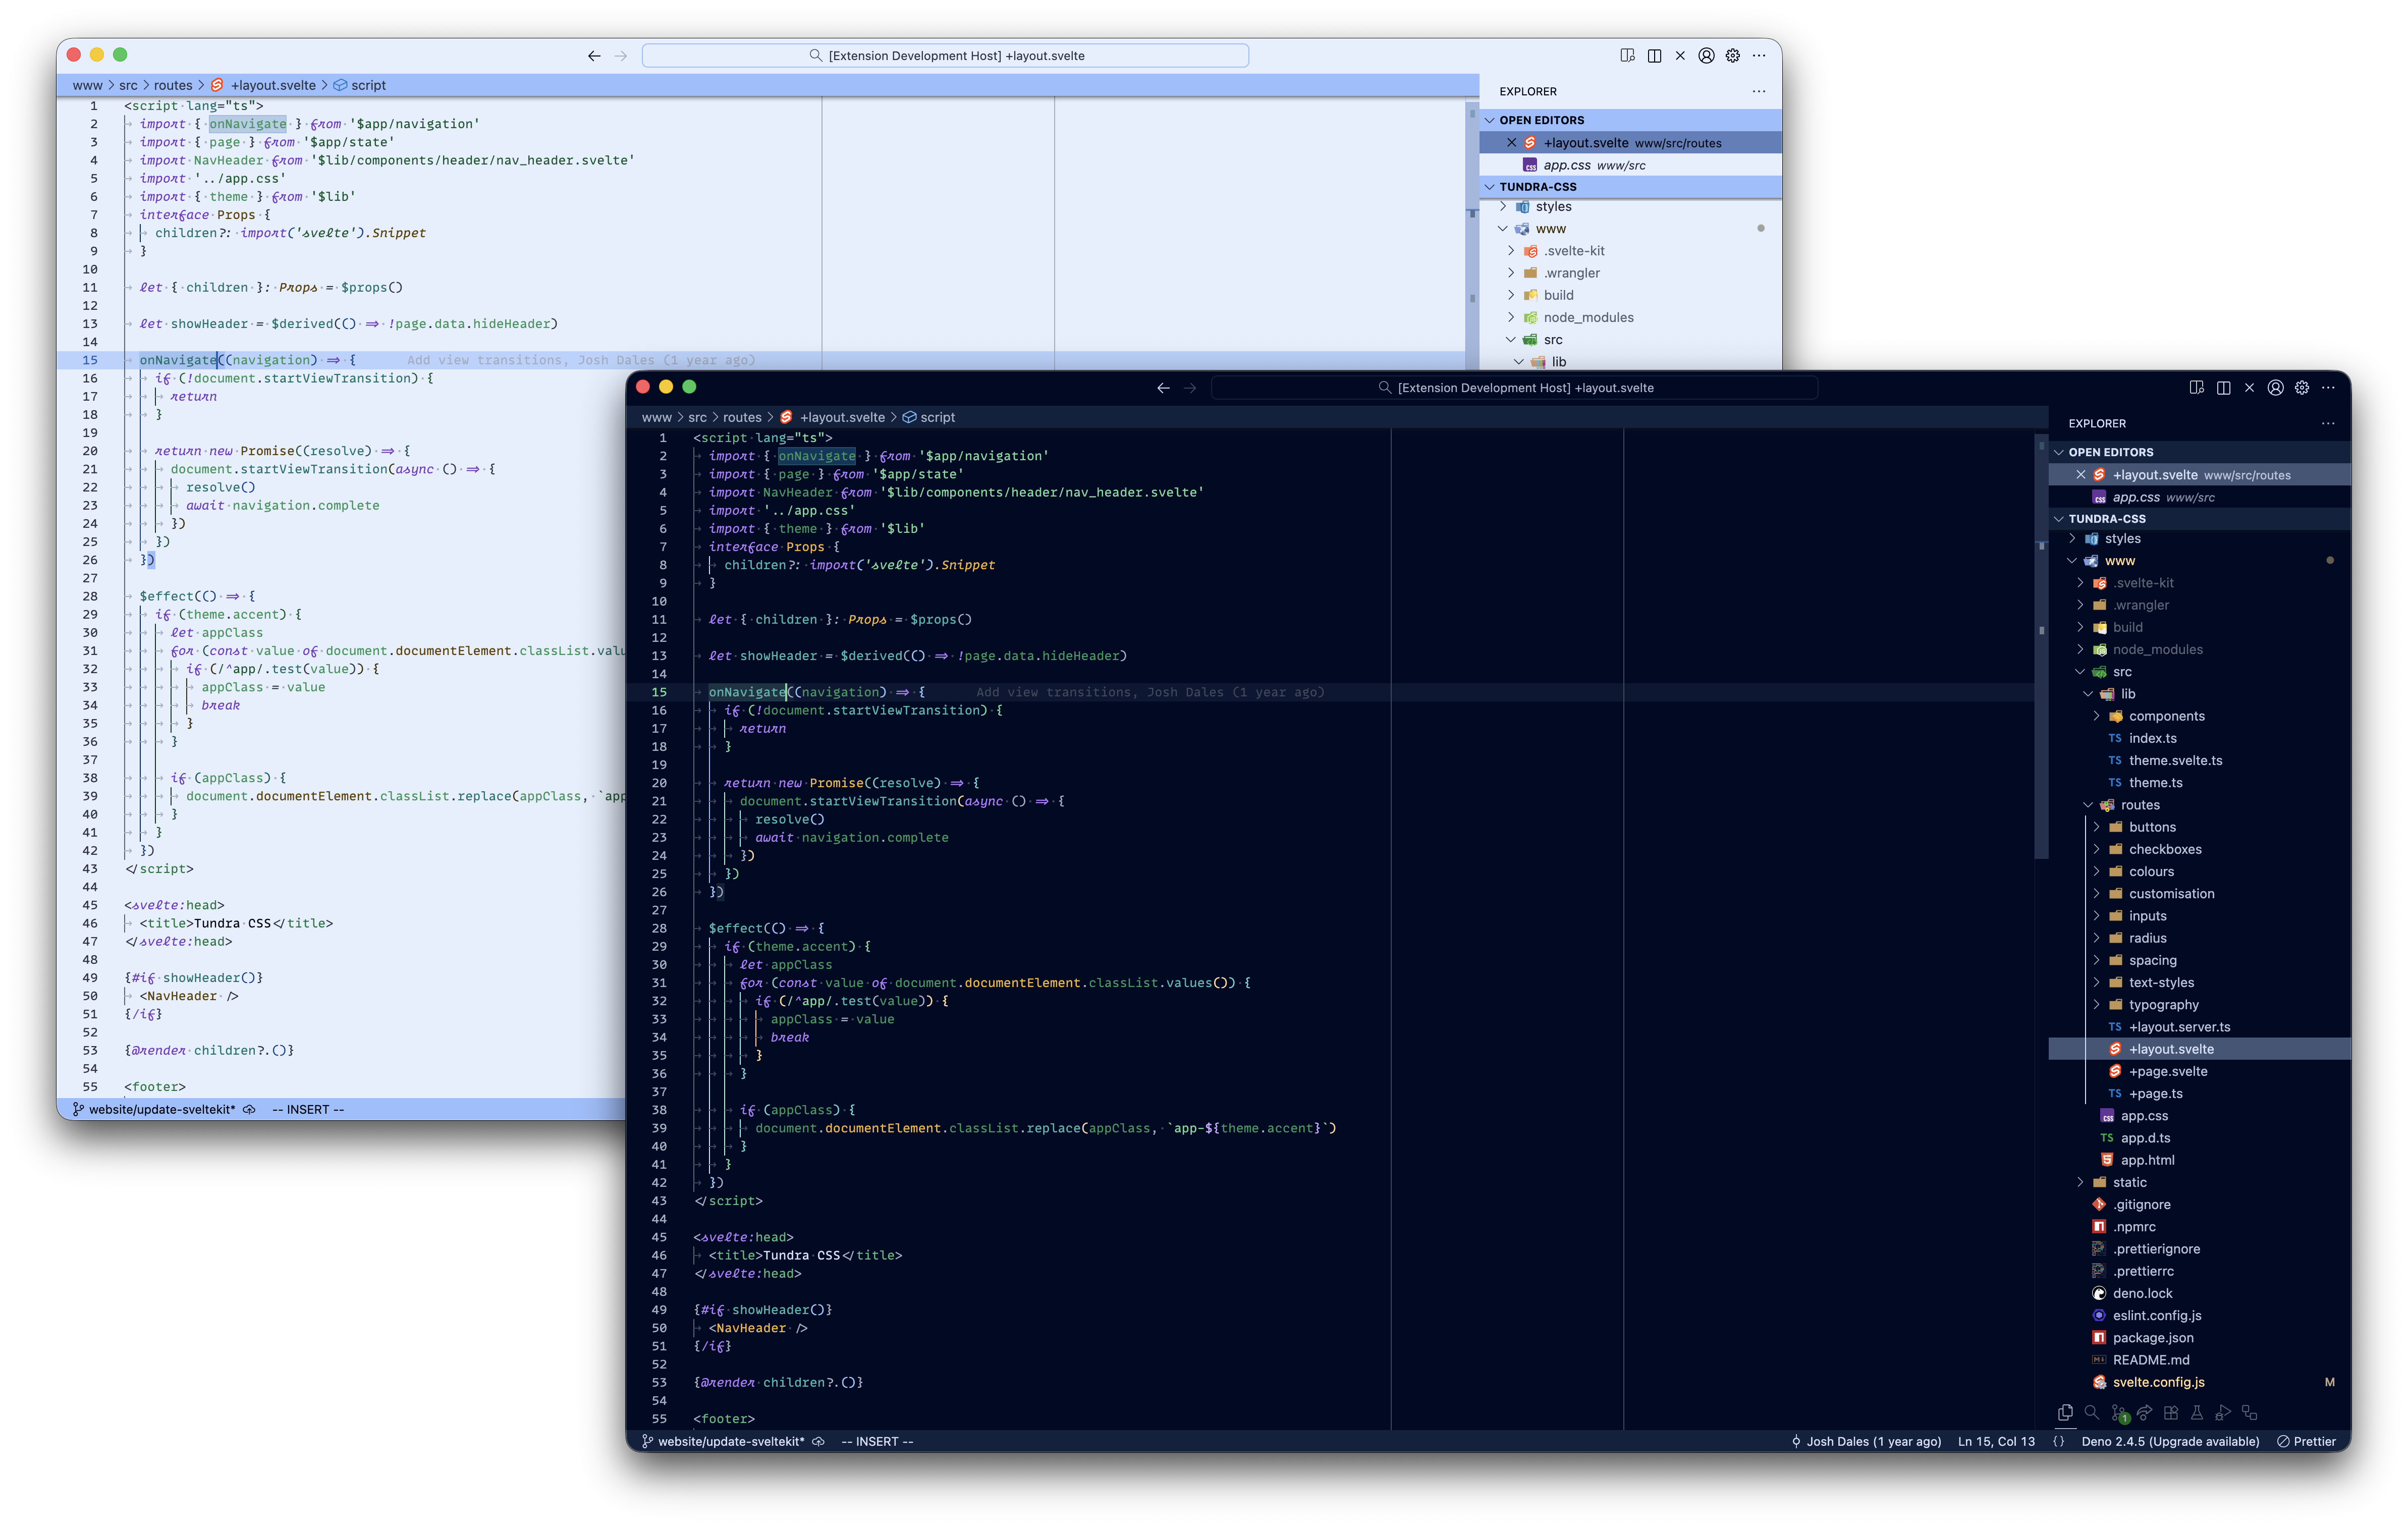The height and width of the screenshot is (1527, 2408).
Task: Click X icon in dark window title bar
Action: point(2249,388)
